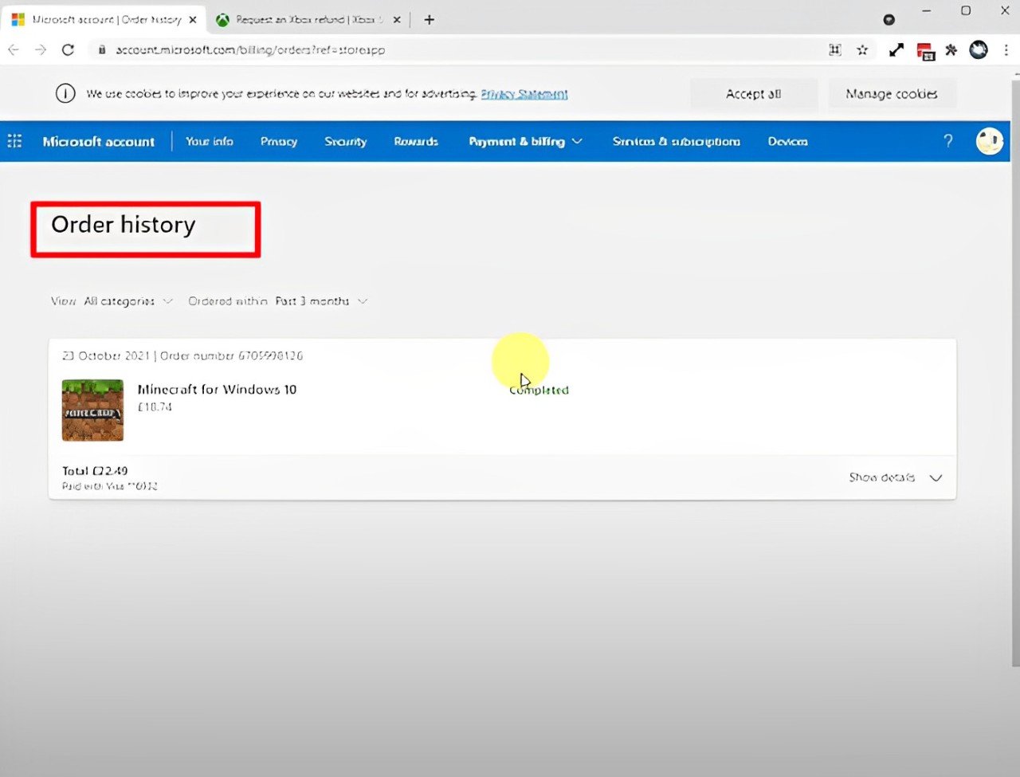The height and width of the screenshot is (777, 1020).
Task: Go to Services & subscriptions
Action: click(x=676, y=141)
